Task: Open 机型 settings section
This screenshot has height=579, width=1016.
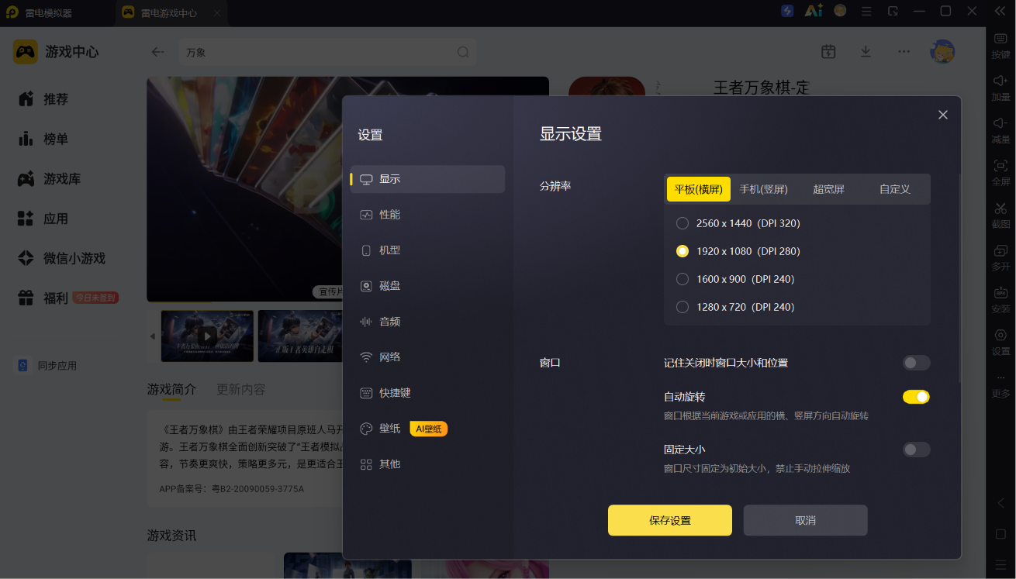Action: click(x=427, y=250)
